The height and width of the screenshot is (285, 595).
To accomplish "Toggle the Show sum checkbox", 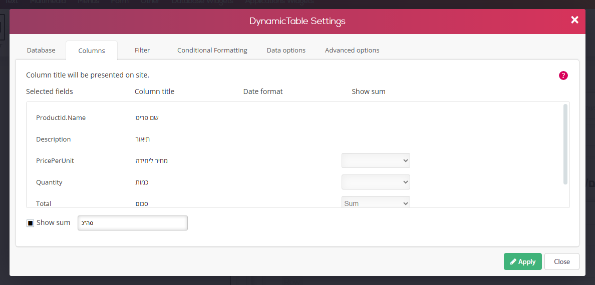I will 31,223.
